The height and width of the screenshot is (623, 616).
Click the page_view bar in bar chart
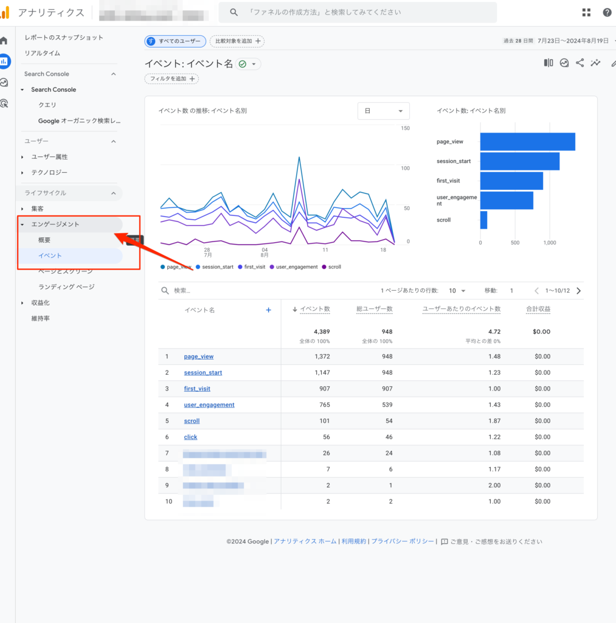click(527, 142)
